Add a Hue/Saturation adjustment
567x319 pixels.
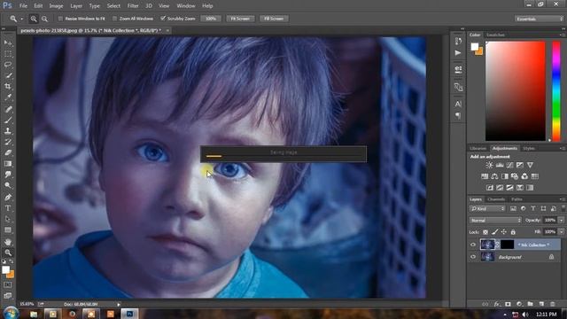click(485, 176)
